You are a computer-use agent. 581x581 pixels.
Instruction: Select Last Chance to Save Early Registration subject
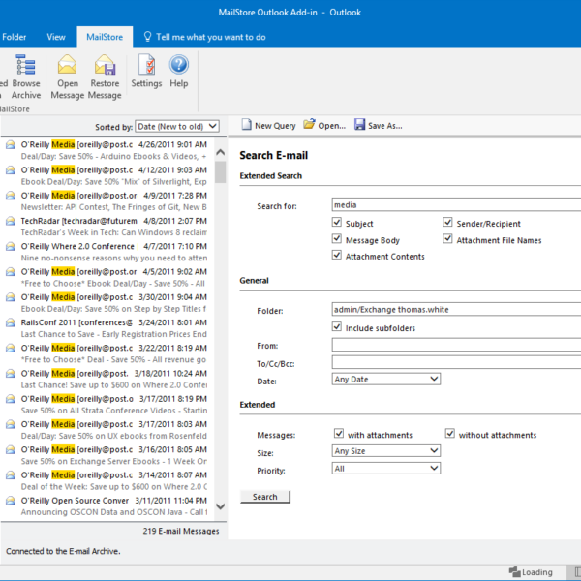pos(113,334)
